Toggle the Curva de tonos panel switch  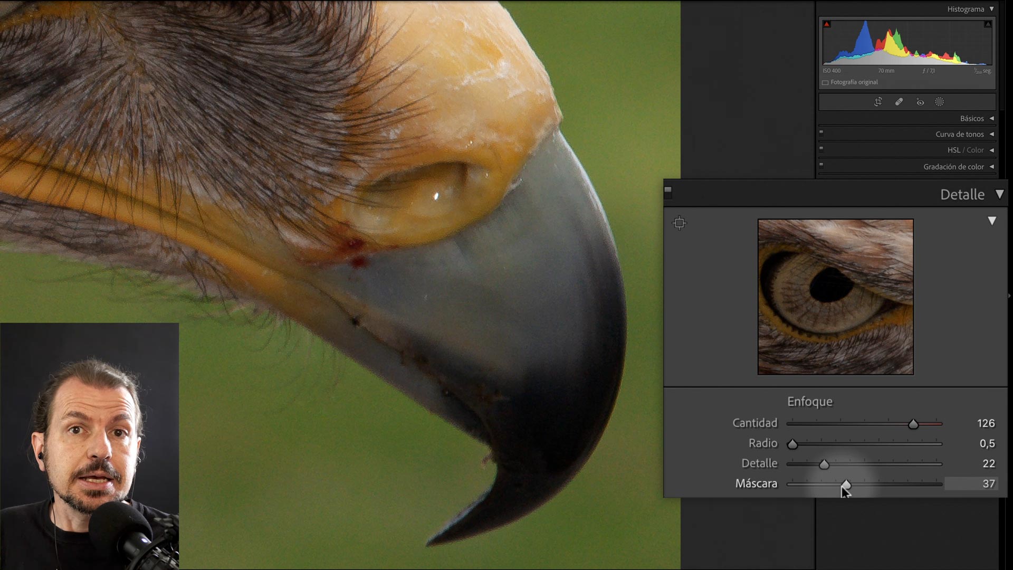(x=821, y=132)
